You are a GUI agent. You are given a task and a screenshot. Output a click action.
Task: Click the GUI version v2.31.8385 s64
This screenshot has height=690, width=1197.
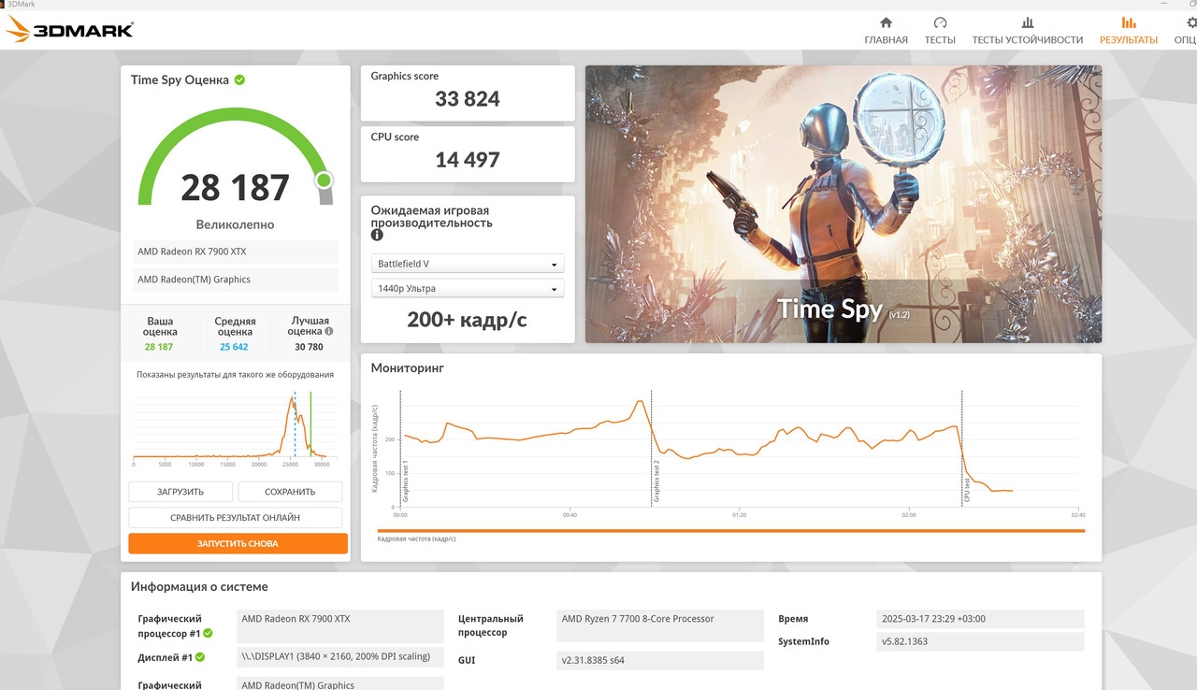coord(660,661)
